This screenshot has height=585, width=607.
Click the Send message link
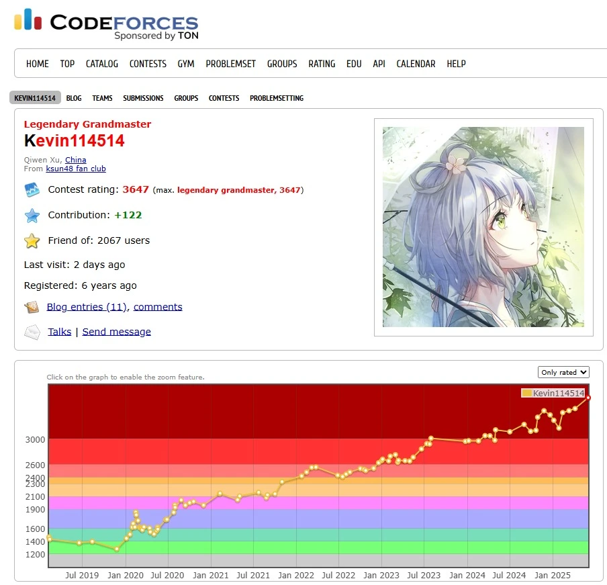pos(117,332)
